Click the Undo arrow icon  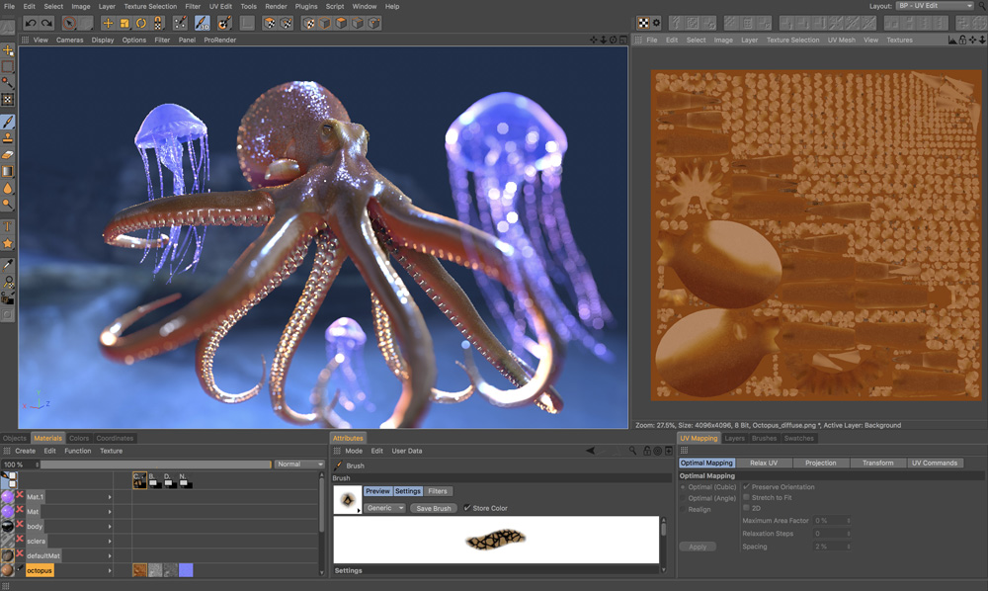pos(31,24)
